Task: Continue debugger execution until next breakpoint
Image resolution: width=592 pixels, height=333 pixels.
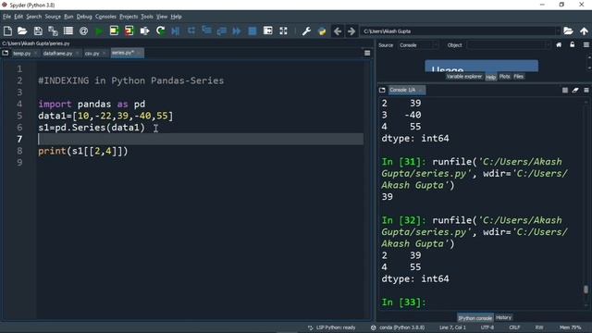Action: coord(237,31)
